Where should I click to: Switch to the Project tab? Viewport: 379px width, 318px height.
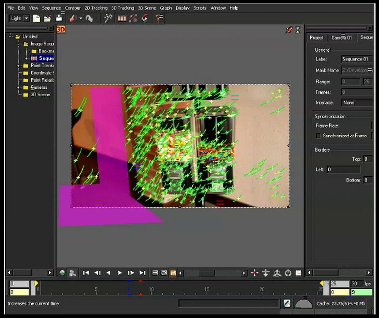[x=316, y=38]
